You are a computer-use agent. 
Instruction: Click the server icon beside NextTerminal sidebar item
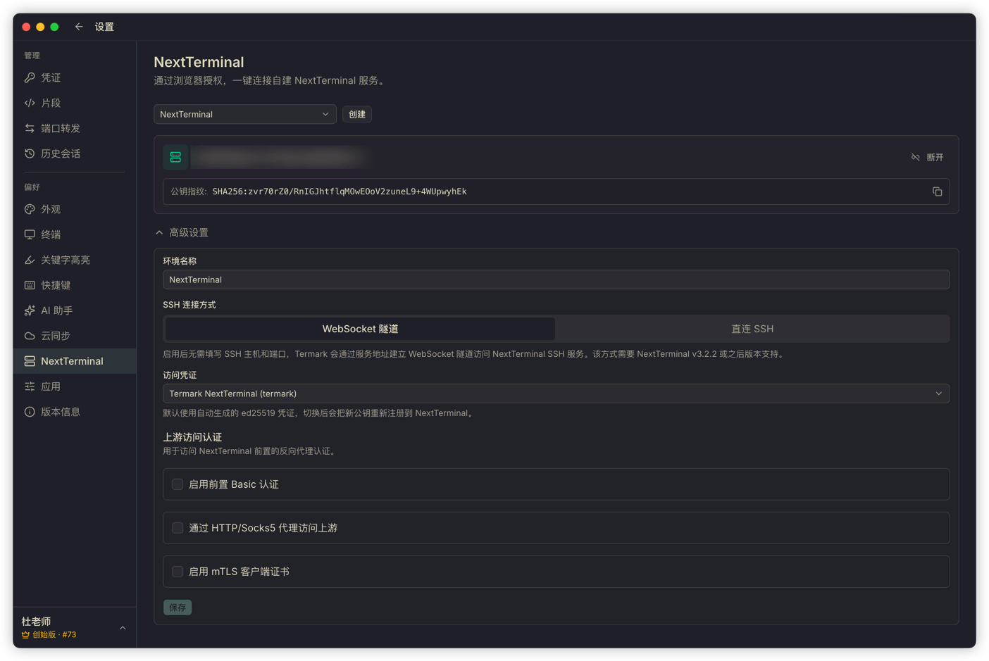30,361
